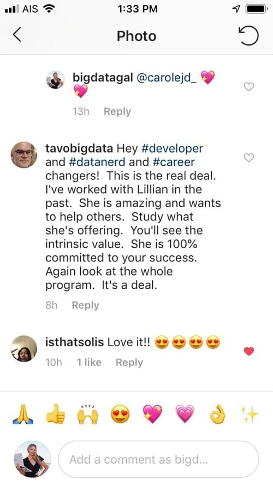Insert the sparkling heart emoji from quick bar
This screenshot has width=273, height=485.
tap(152, 414)
